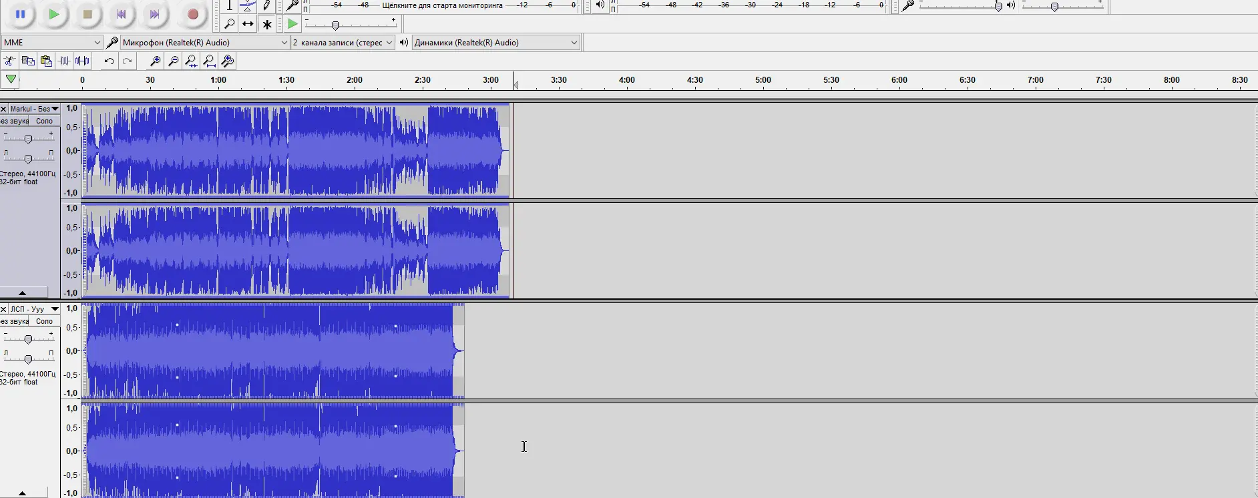
Task: Click Play-at-Speed green arrow
Action: [292, 24]
